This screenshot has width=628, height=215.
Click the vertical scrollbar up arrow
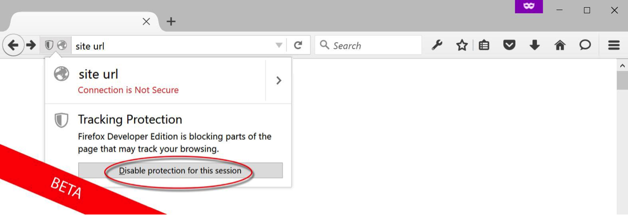tap(622, 66)
